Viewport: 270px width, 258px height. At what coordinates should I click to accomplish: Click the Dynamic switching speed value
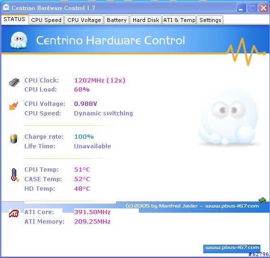click(x=104, y=114)
